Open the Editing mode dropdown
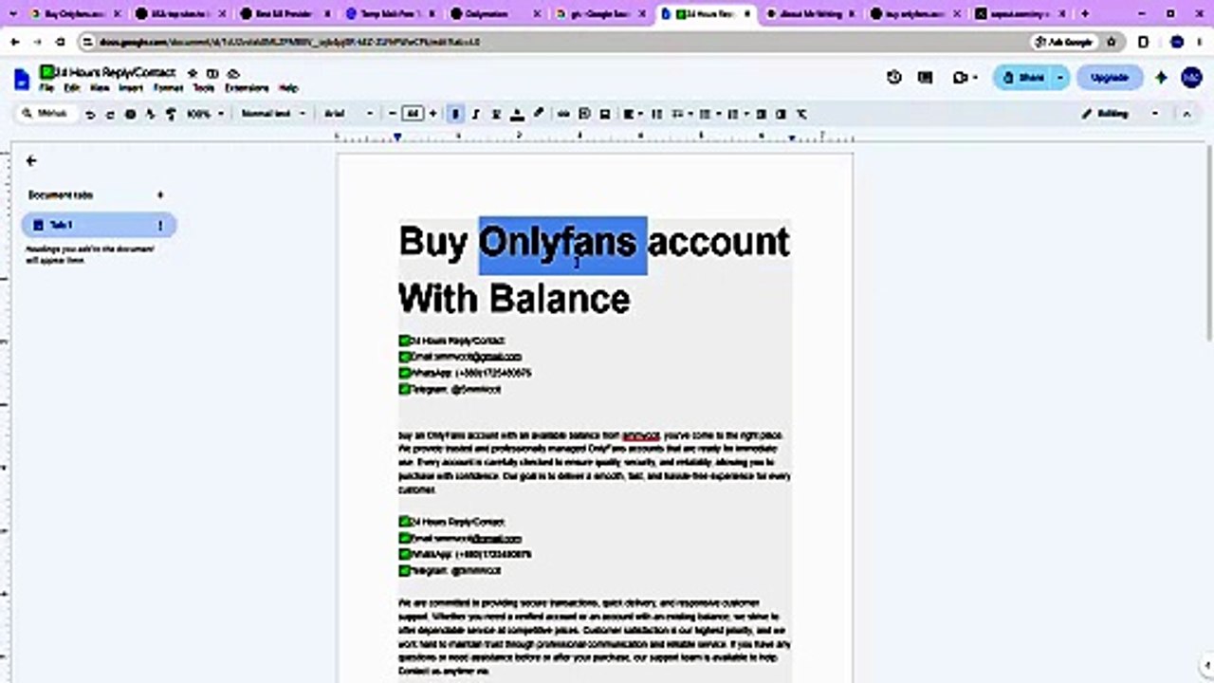 pyautogui.click(x=1121, y=114)
